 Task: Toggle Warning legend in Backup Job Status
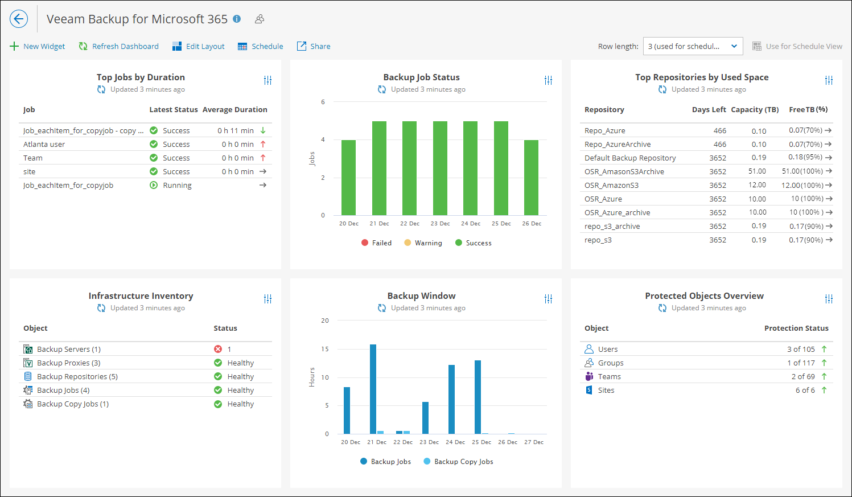pyautogui.click(x=423, y=243)
